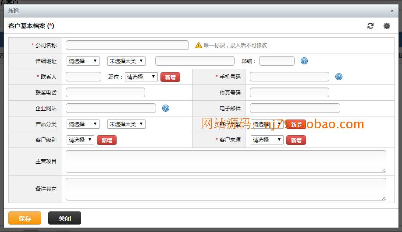Click the refresh icon in dialog header

pos(370,26)
